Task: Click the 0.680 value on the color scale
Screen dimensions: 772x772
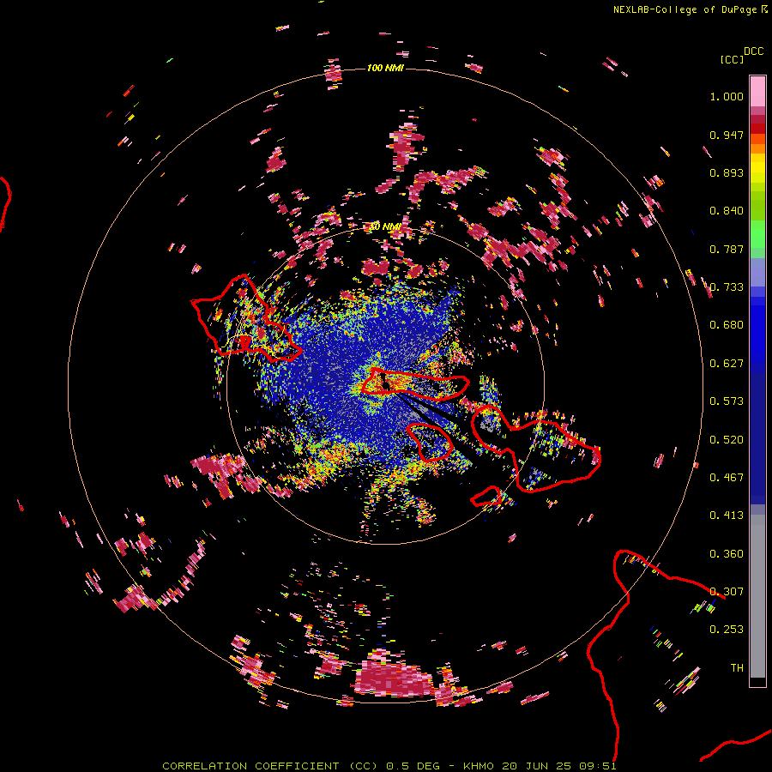Action: pyautogui.click(x=727, y=325)
